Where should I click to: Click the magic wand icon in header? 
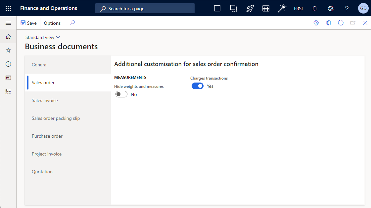pyautogui.click(x=282, y=9)
